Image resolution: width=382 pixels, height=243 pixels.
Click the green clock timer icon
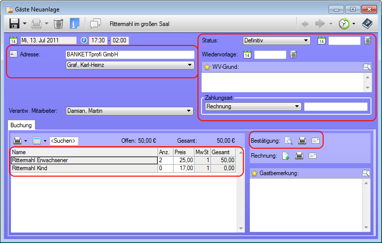(x=344, y=23)
